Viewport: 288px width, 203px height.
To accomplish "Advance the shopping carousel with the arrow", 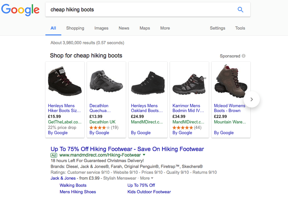I will coord(252,99).
